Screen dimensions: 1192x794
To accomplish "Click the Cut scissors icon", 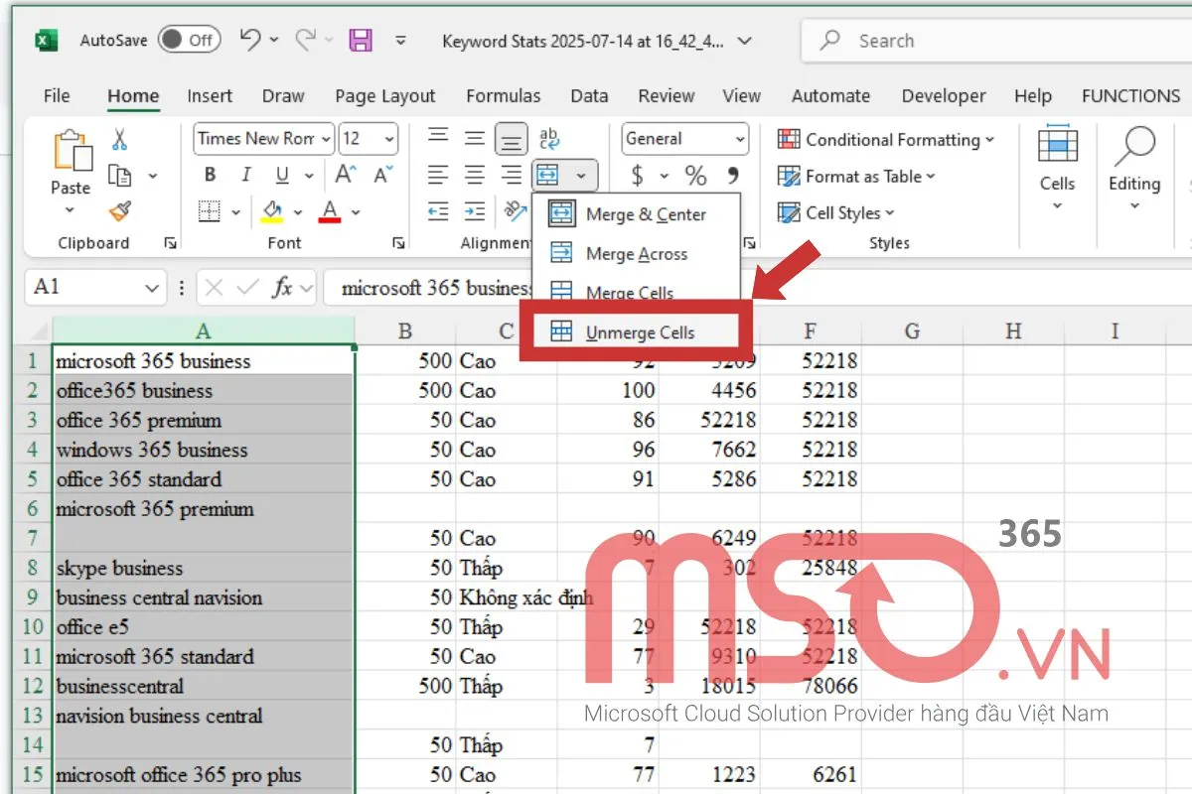I will click(120, 139).
